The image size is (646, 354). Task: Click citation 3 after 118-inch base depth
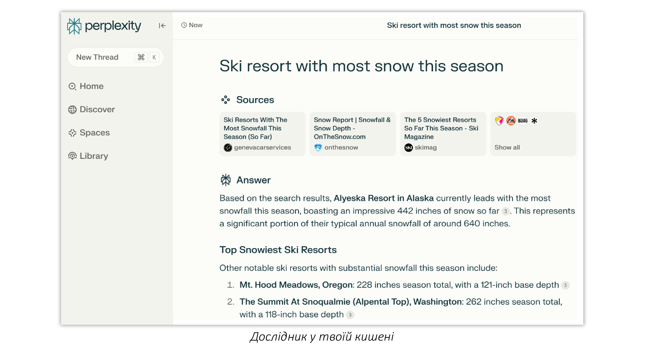coord(350,315)
